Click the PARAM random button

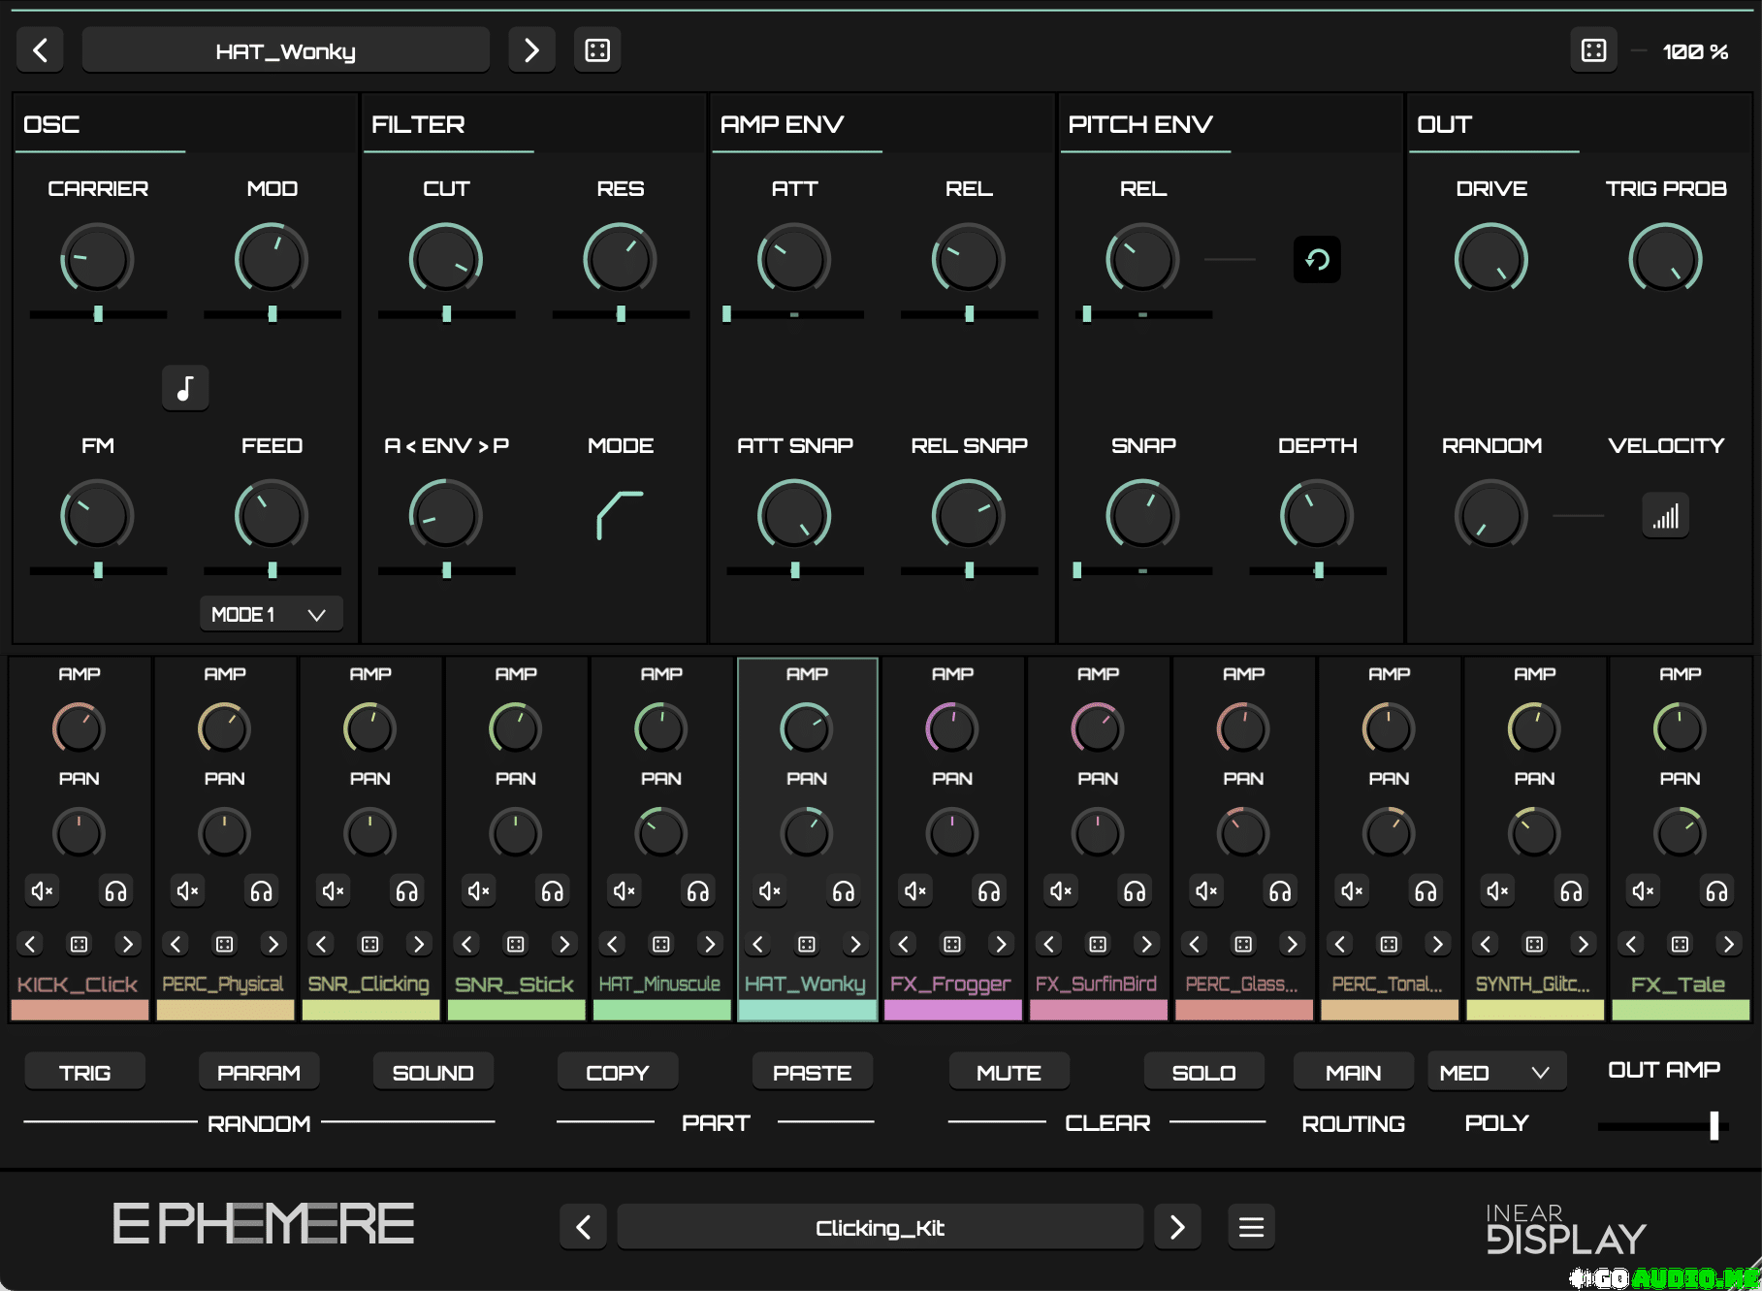259,1073
